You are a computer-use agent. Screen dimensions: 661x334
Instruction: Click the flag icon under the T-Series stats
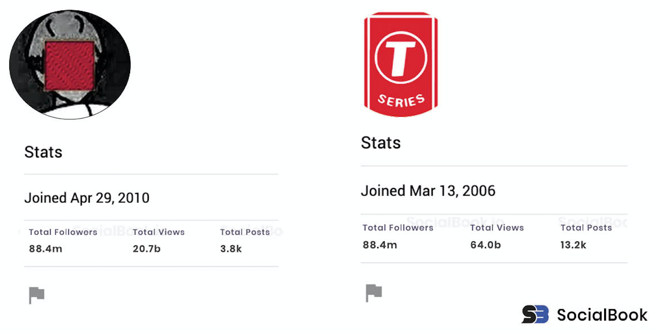coord(373,293)
